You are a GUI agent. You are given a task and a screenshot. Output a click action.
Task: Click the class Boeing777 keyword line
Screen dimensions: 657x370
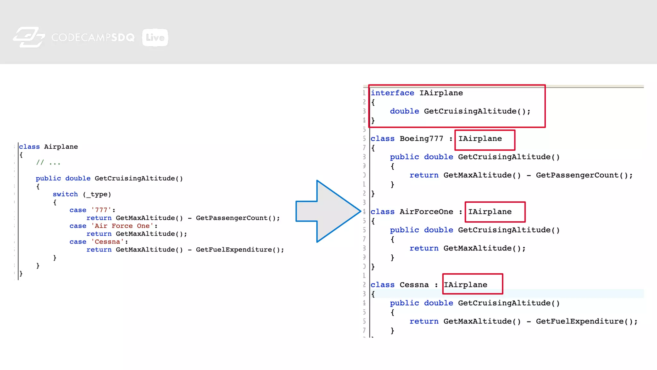point(407,139)
